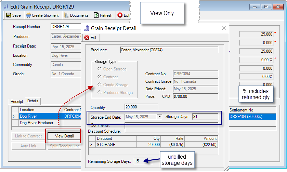
Task: Click the Grain Receipt Detail title icon
Action: coord(87,28)
